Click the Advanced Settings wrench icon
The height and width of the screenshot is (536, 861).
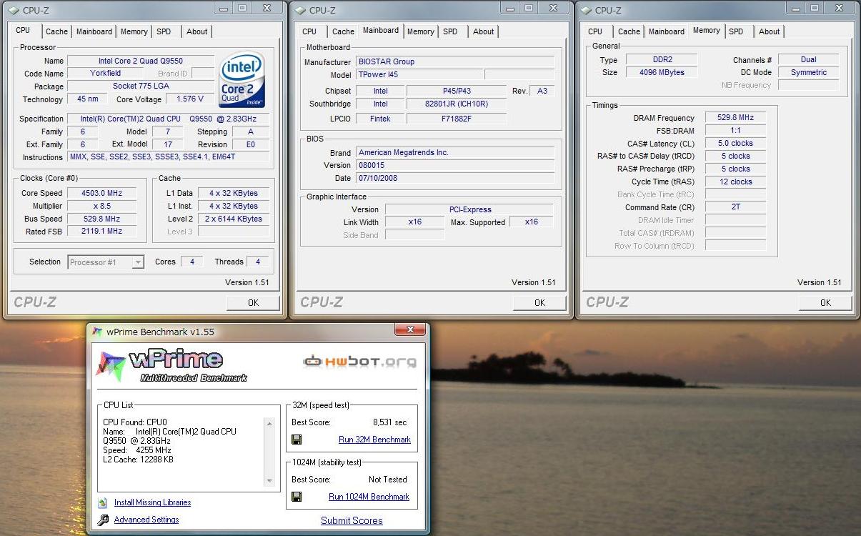point(103,520)
